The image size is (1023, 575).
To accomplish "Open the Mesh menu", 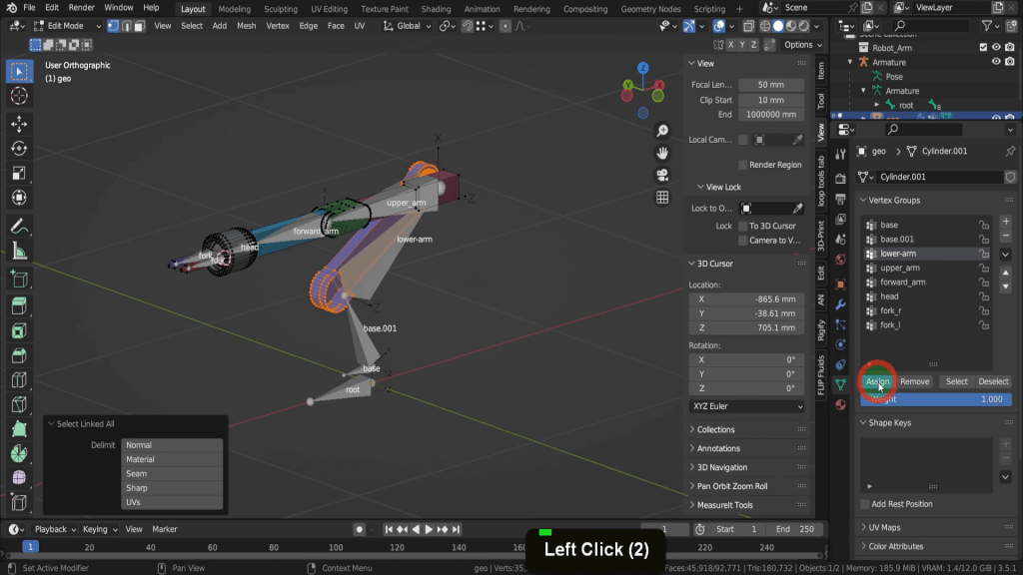I will tap(246, 26).
